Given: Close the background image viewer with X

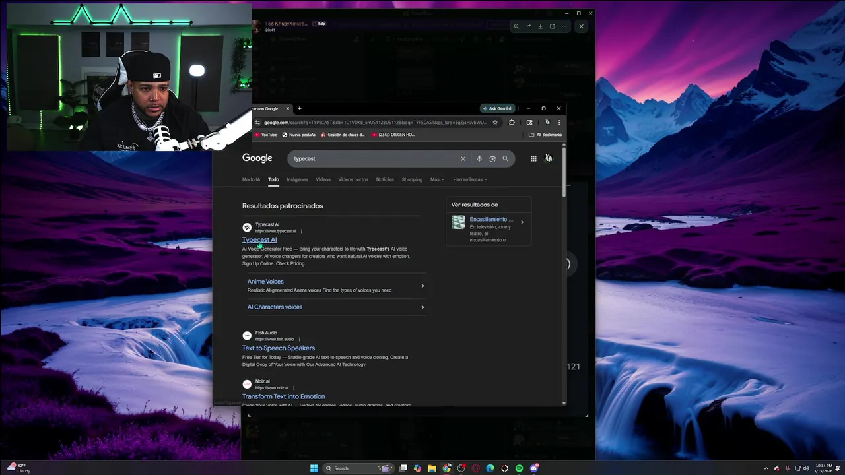Looking at the screenshot, I should click(581, 26).
